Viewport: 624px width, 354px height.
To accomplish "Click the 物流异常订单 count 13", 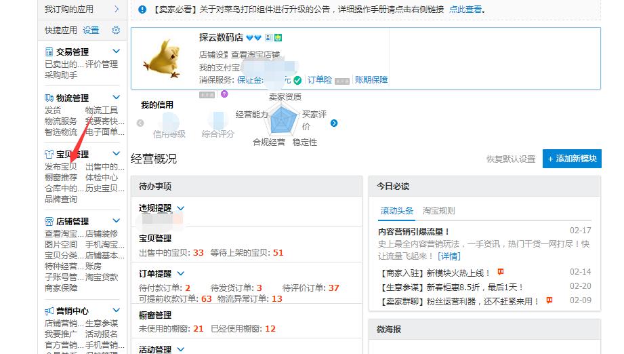I will tap(276, 298).
